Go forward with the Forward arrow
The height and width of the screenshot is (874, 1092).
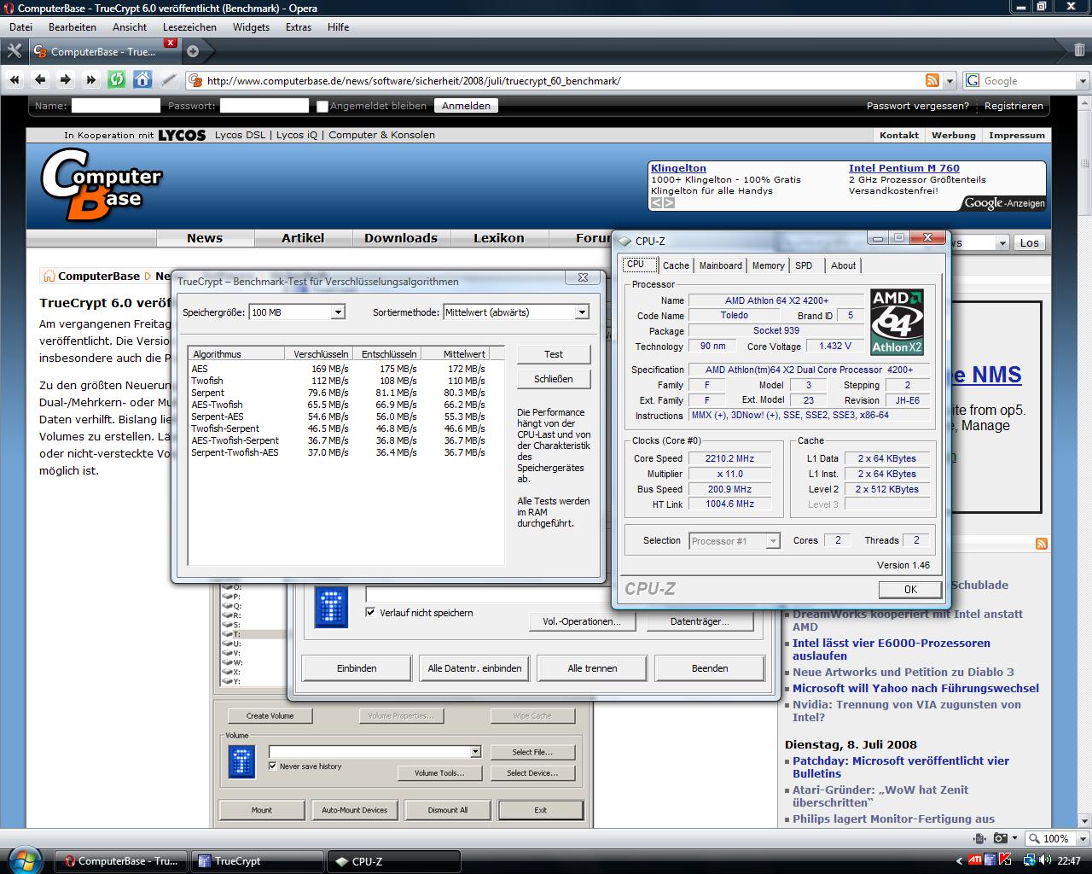click(x=66, y=80)
